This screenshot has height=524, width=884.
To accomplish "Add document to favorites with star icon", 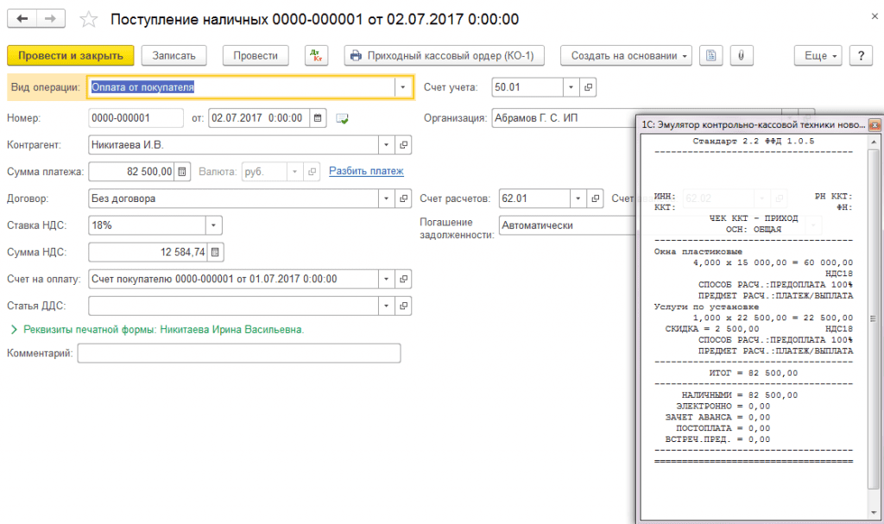I will click(x=86, y=19).
